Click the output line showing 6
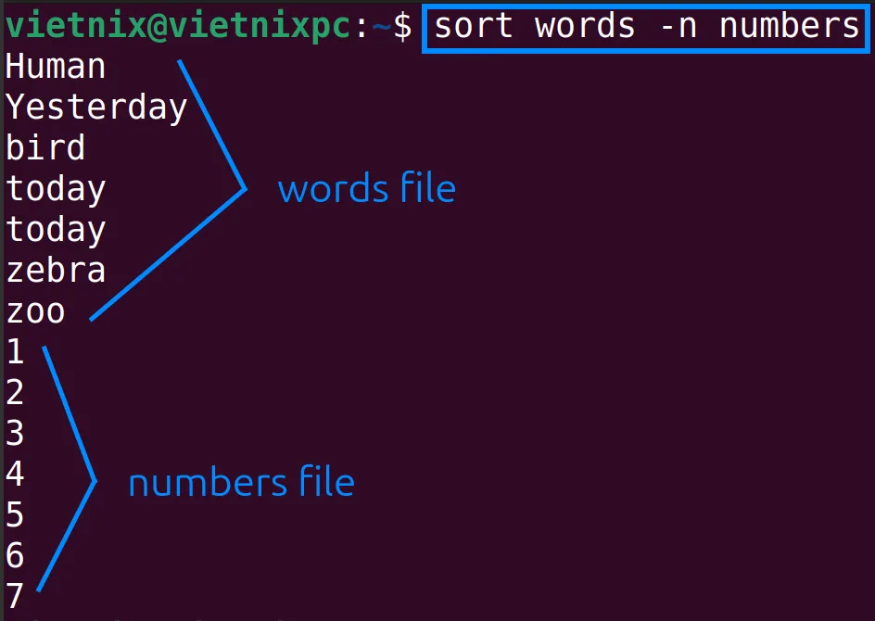This screenshot has height=621, width=875. coord(15,555)
